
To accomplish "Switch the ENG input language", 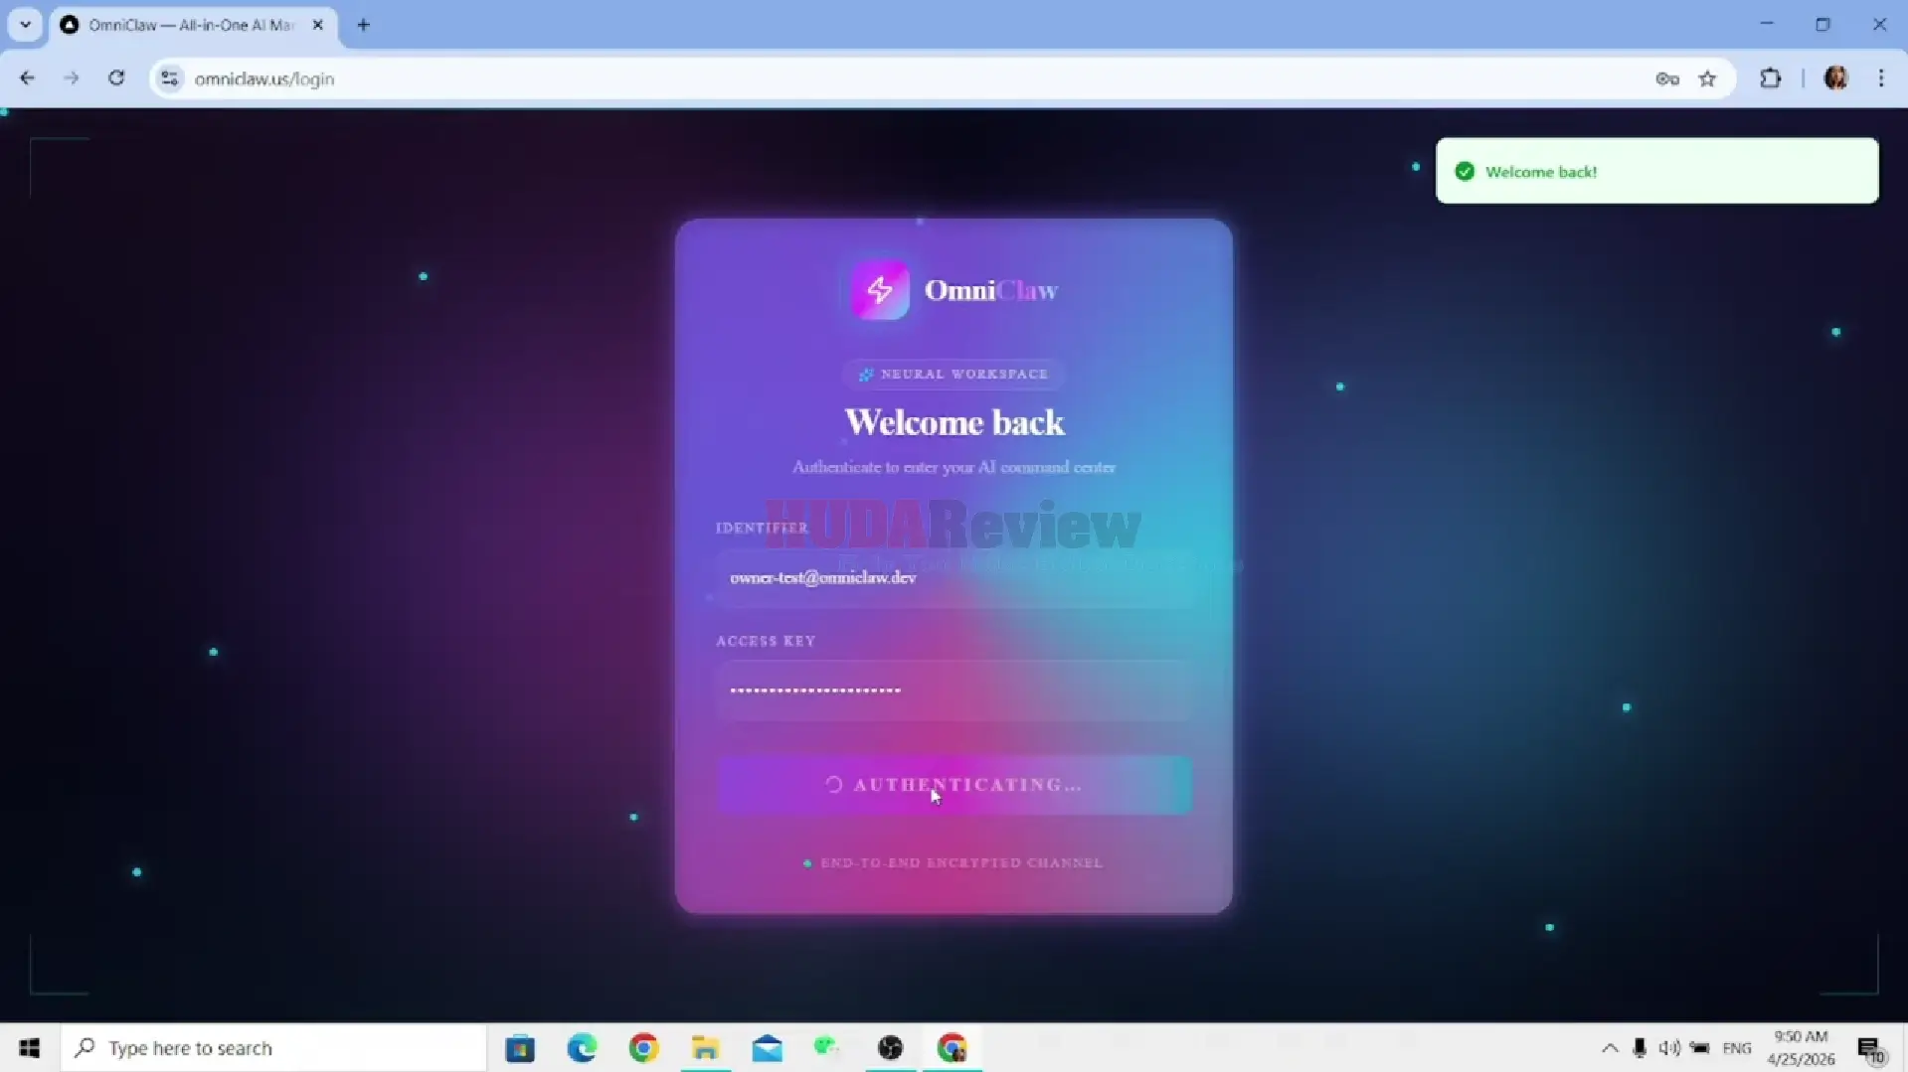I will (1737, 1048).
